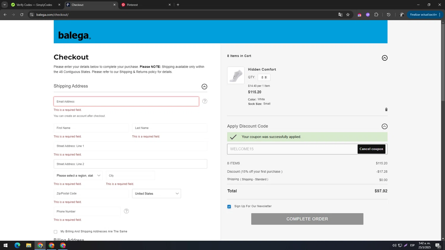Open network icon in system tray
Screen dimensions: 445x250
tap(400, 245)
